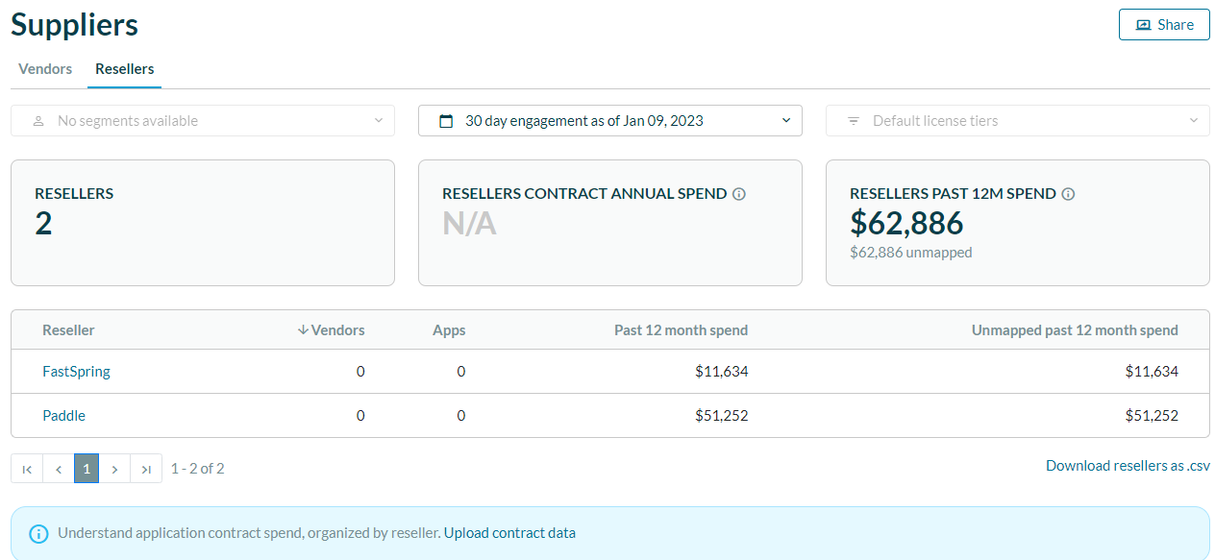Click the calendar icon in engagement date selector
1215x560 pixels.
(x=446, y=121)
